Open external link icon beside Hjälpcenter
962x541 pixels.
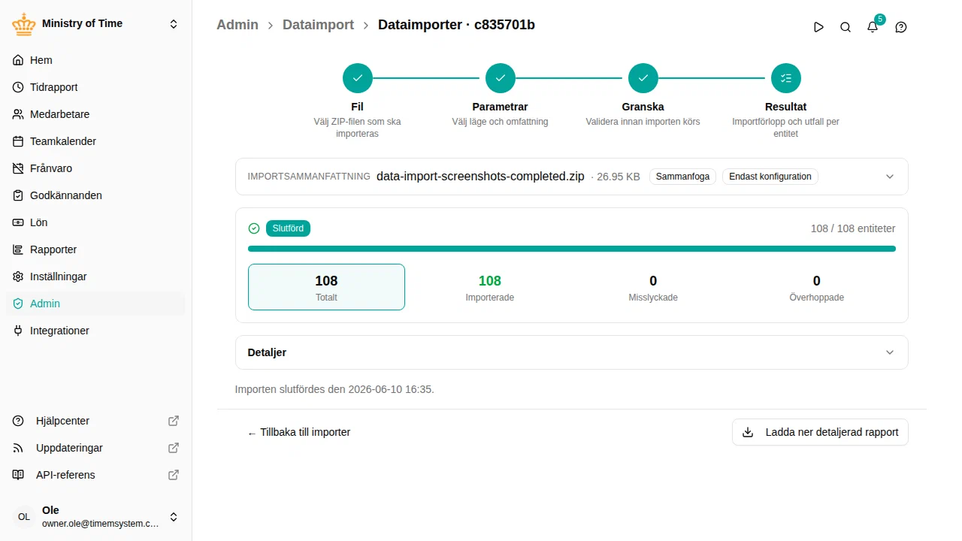[174, 421]
